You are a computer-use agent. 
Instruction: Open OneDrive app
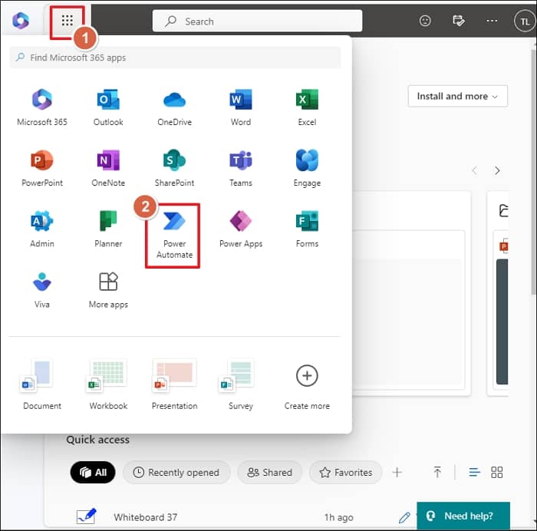174,107
